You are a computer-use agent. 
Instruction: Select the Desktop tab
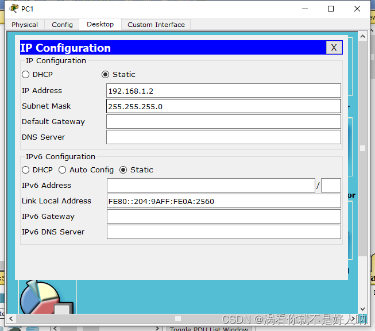pos(100,24)
